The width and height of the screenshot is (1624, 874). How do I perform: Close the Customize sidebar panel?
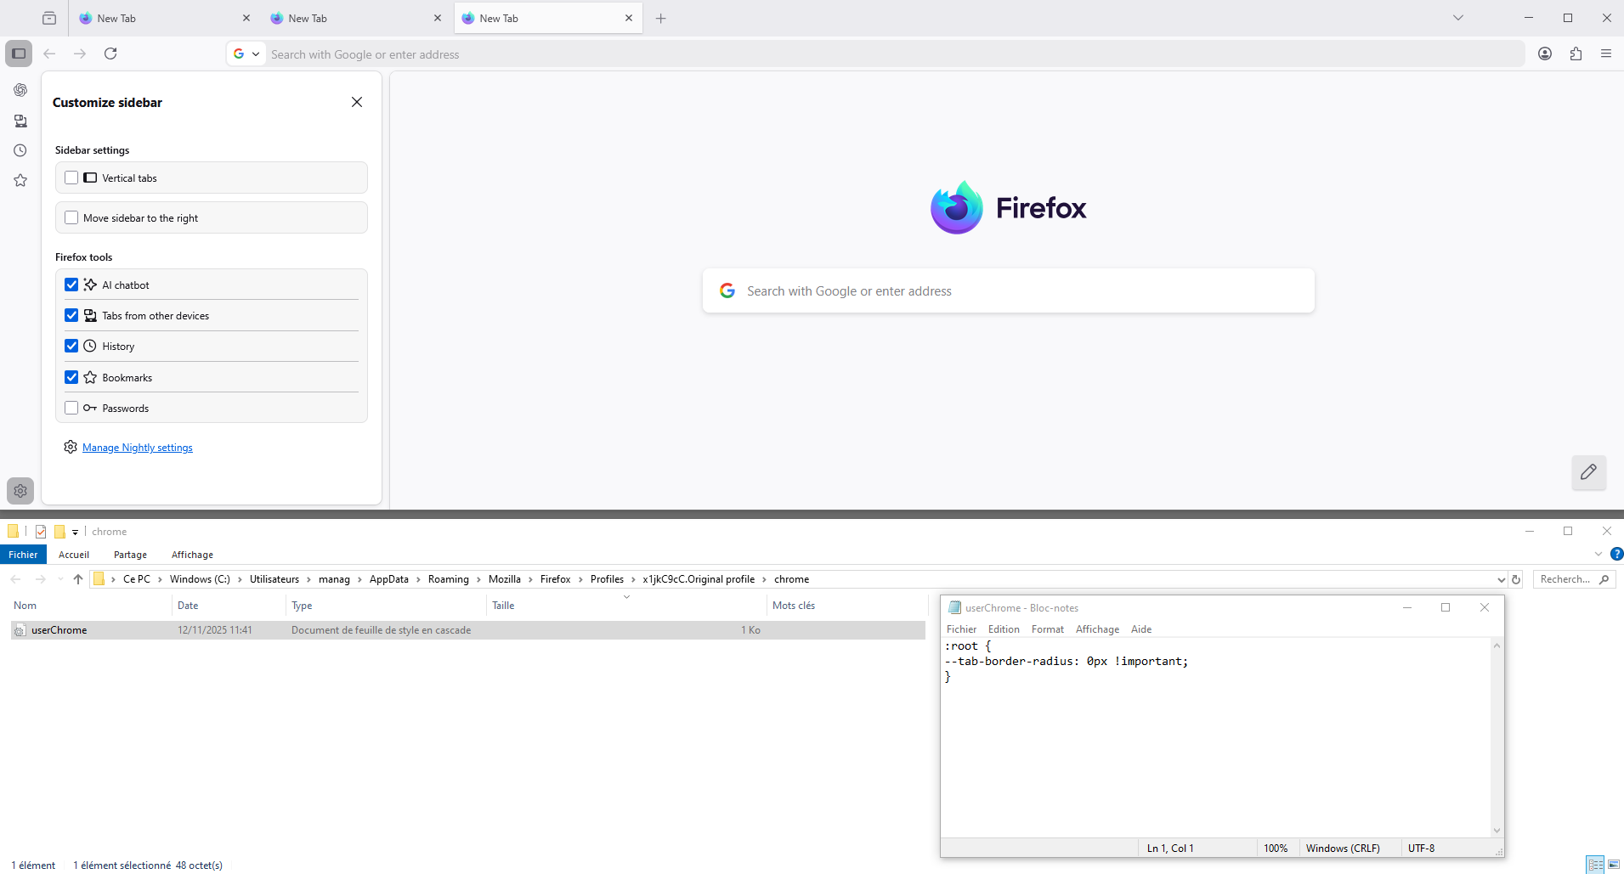click(357, 102)
